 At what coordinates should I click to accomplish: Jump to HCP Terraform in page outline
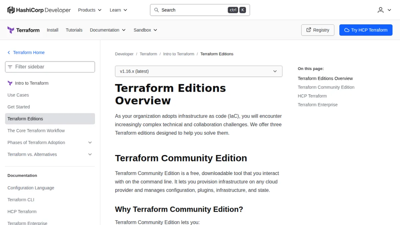point(312,96)
